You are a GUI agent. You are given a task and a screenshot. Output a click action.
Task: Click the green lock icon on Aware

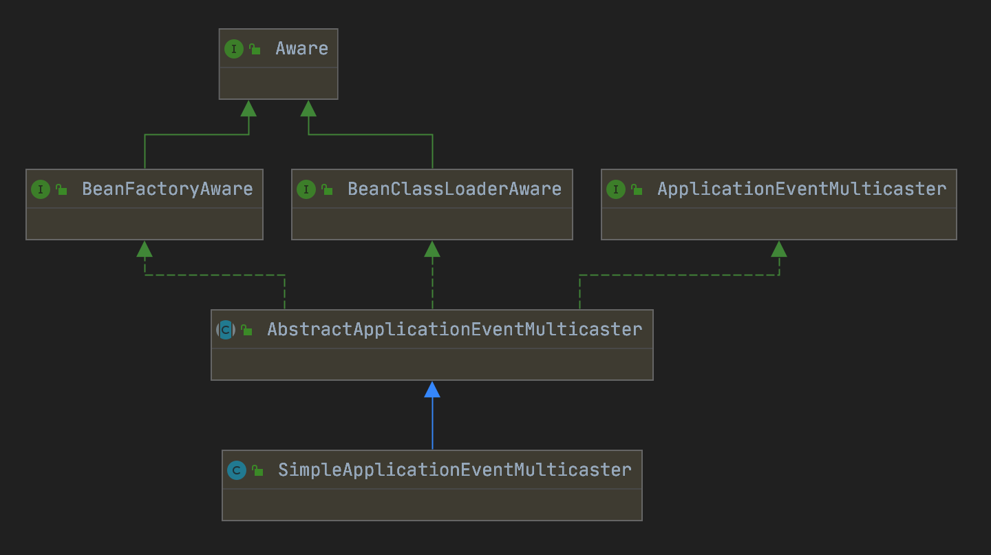pyautogui.click(x=255, y=49)
